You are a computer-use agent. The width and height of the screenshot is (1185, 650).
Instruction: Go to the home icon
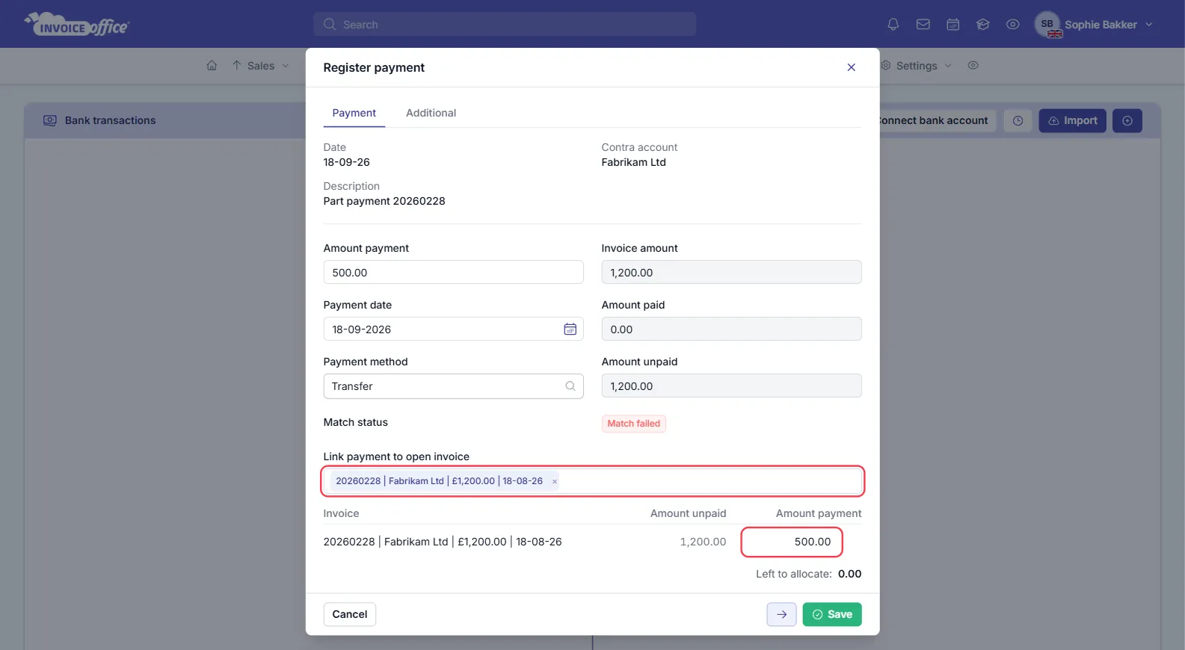click(212, 66)
